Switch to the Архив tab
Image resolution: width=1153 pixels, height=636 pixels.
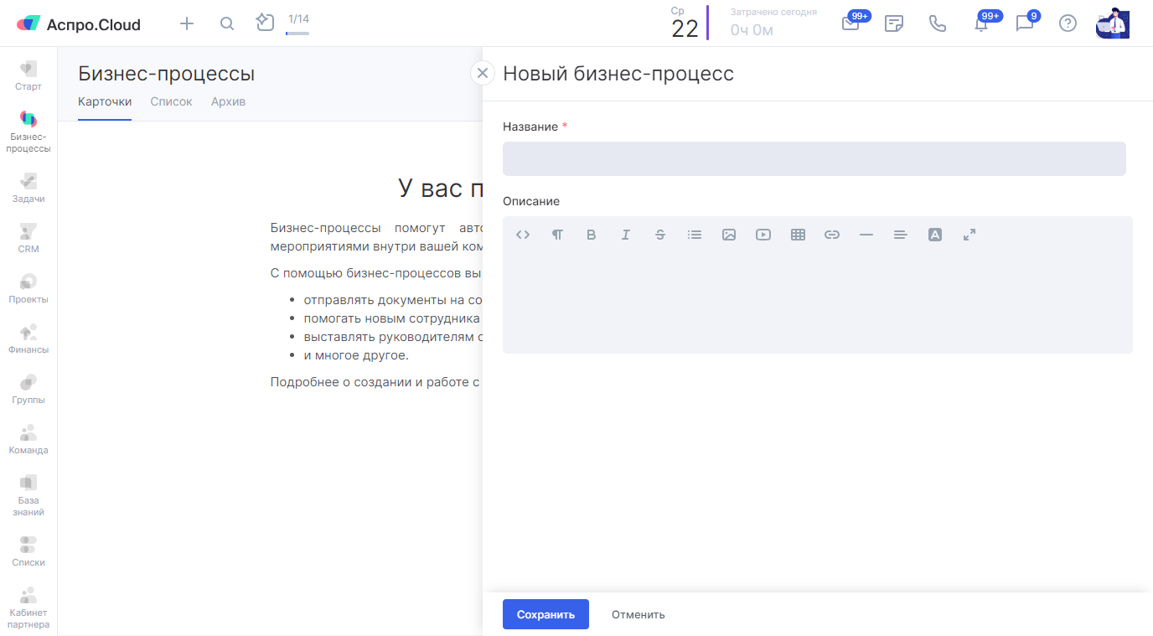(228, 101)
